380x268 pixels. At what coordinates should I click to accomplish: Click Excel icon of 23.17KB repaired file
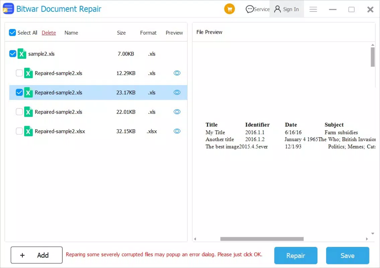pyautogui.click(x=28, y=92)
